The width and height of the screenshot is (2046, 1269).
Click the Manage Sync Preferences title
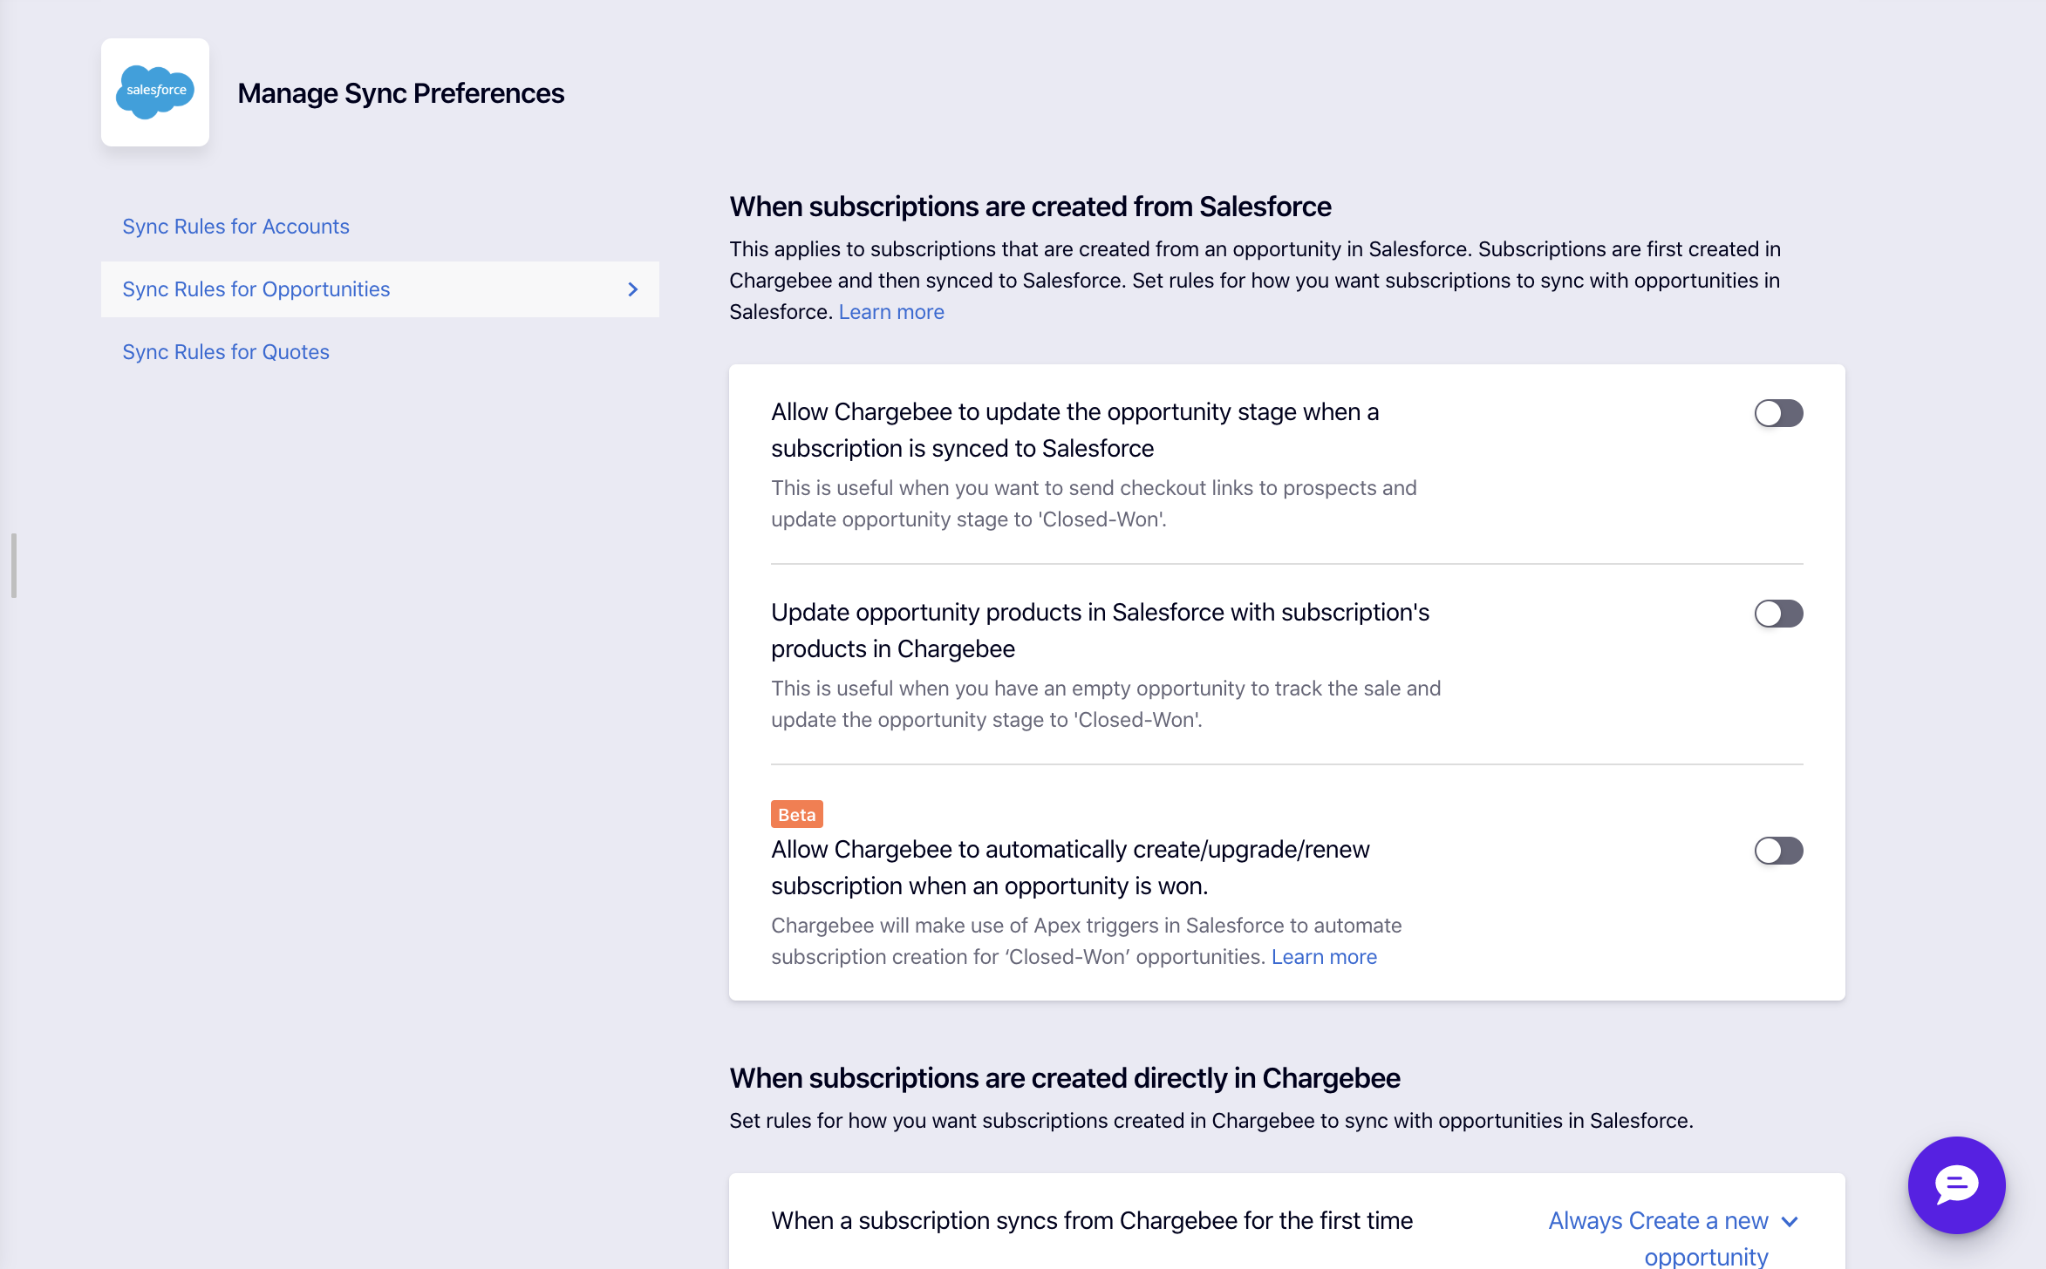tap(400, 93)
